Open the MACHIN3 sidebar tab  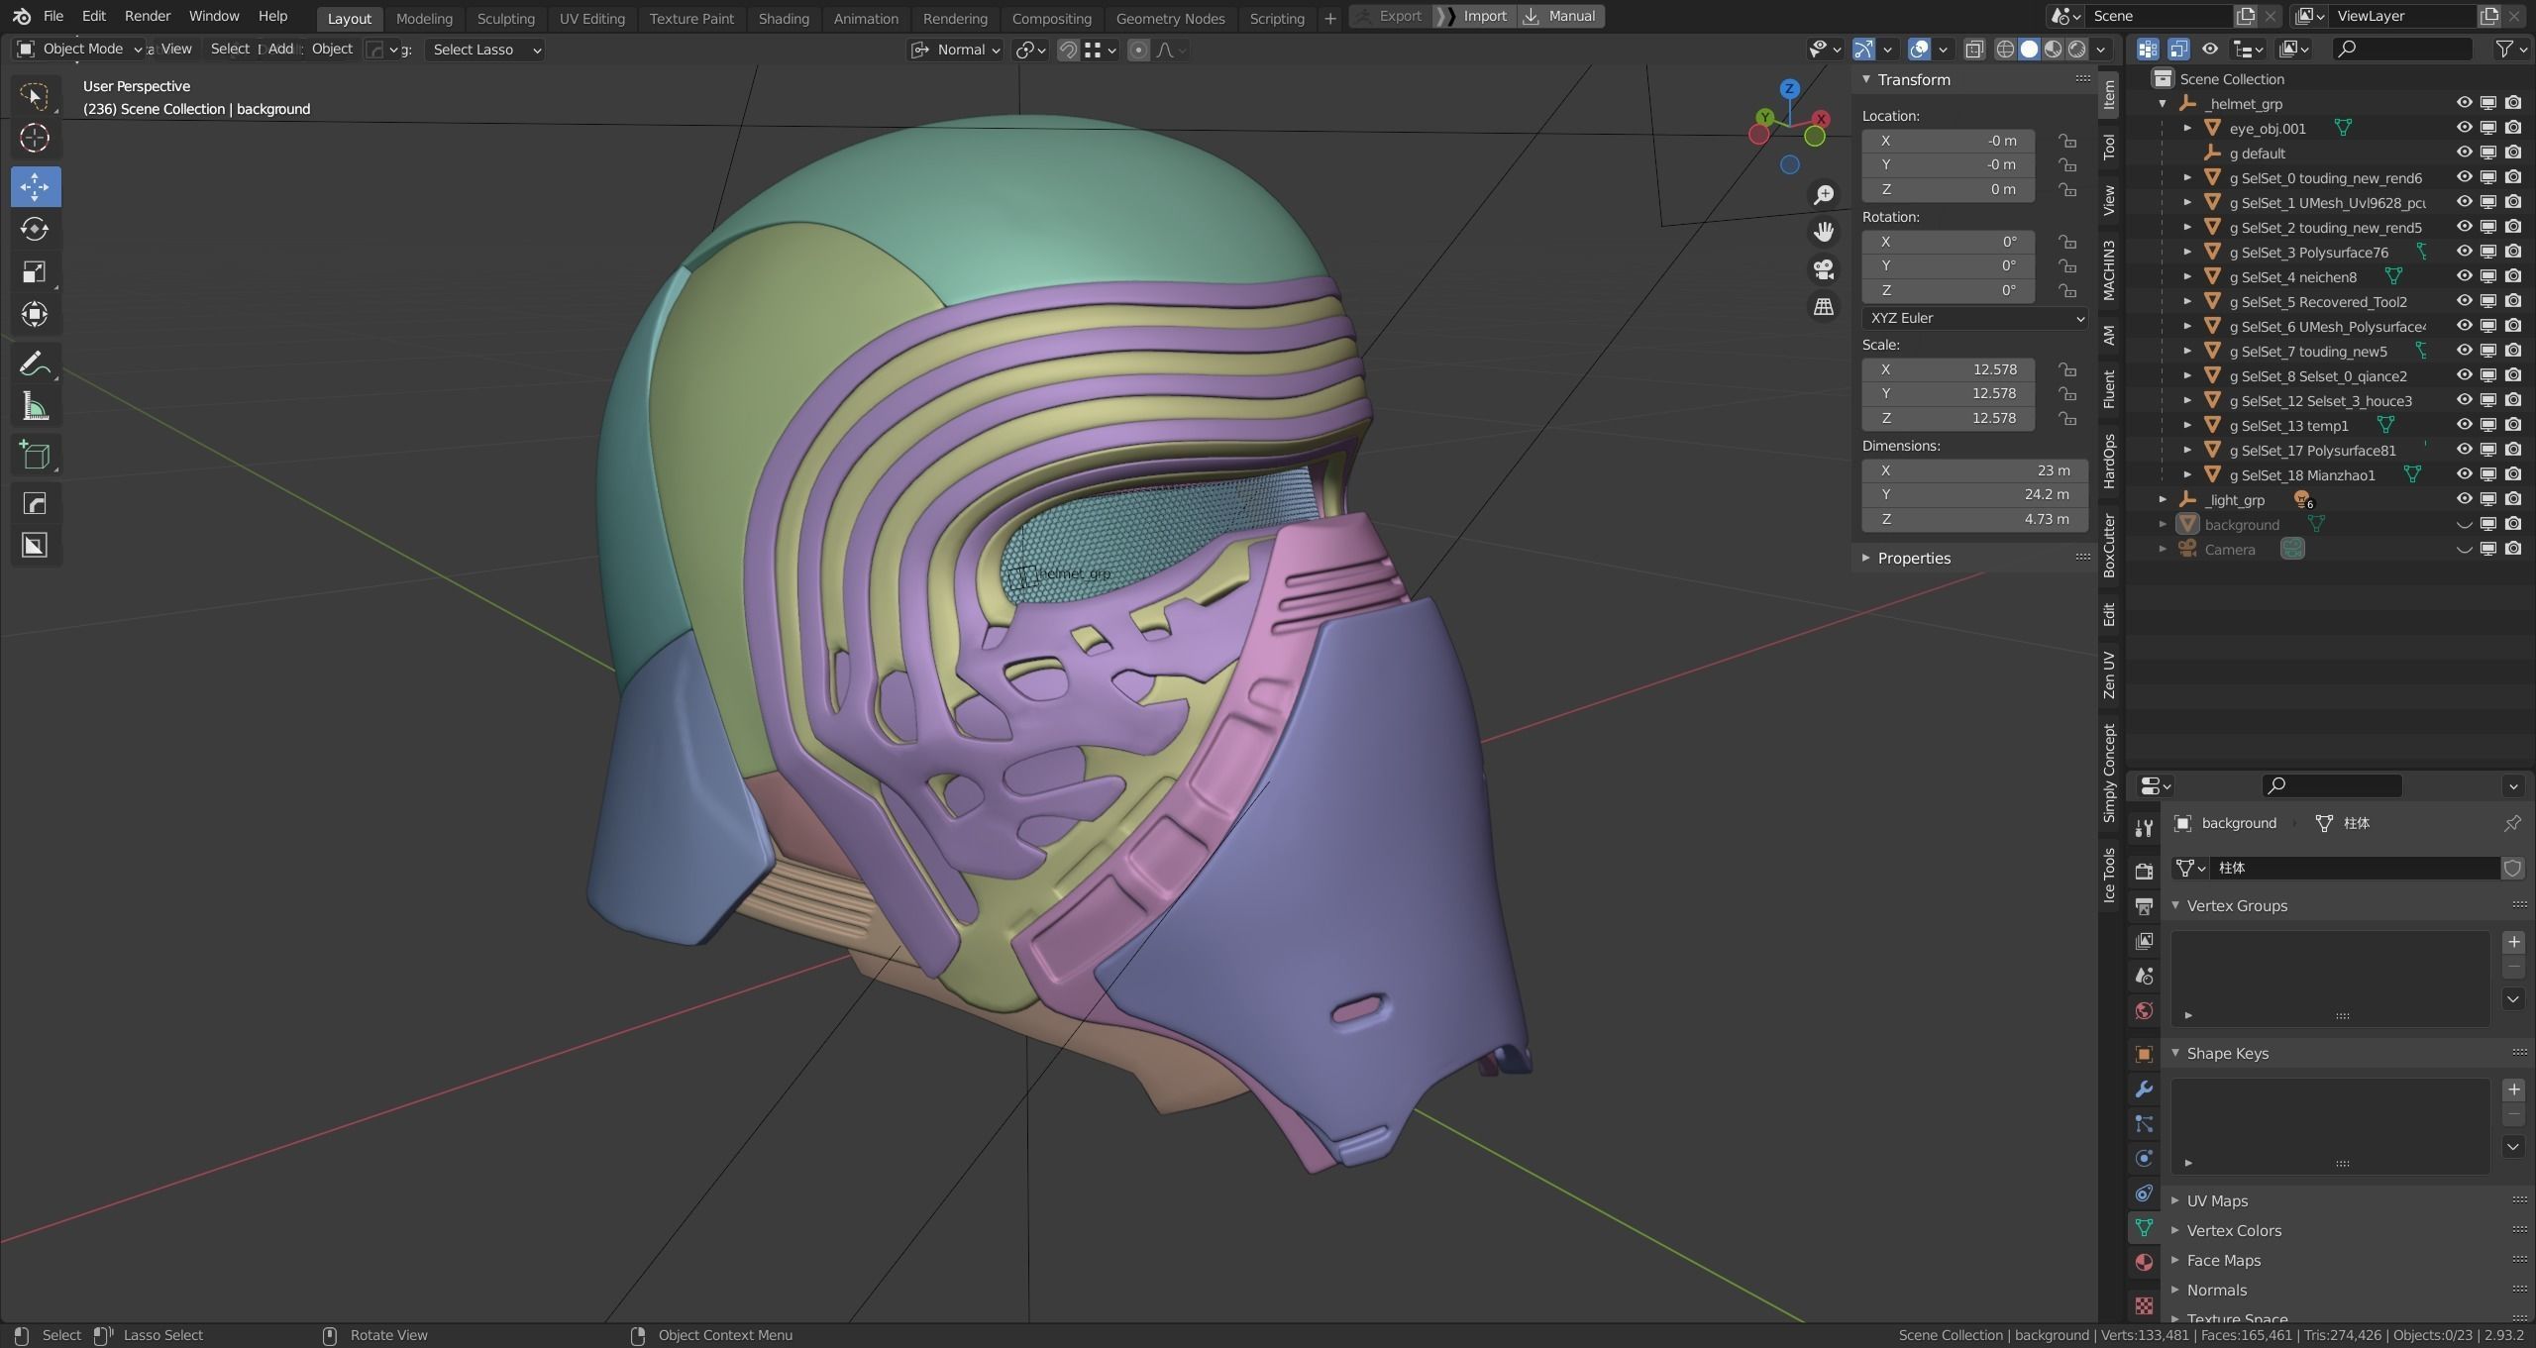click(2109, 270)
